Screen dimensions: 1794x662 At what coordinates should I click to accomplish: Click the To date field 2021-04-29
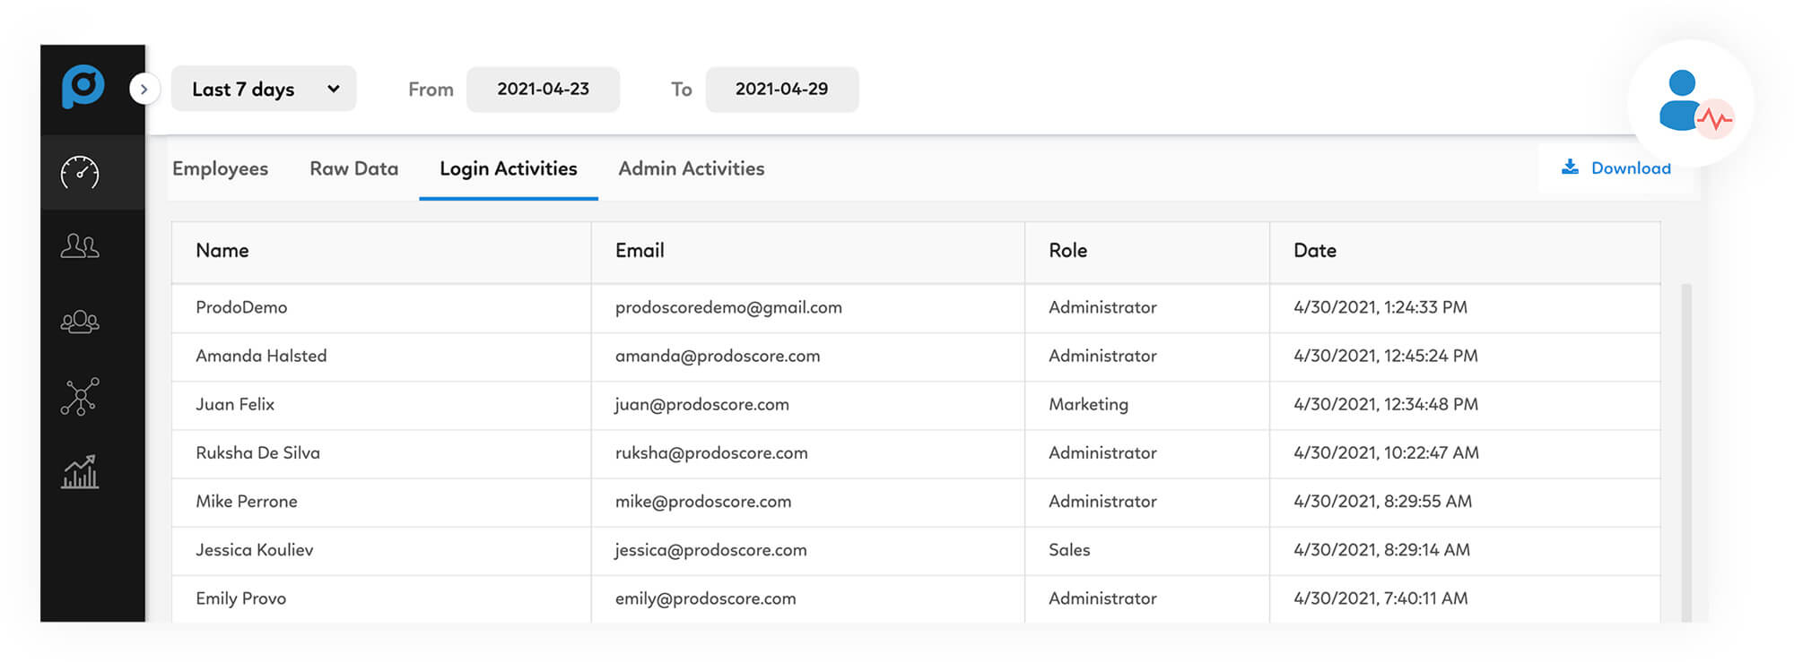pyautogui.click(x=781, y=89)
